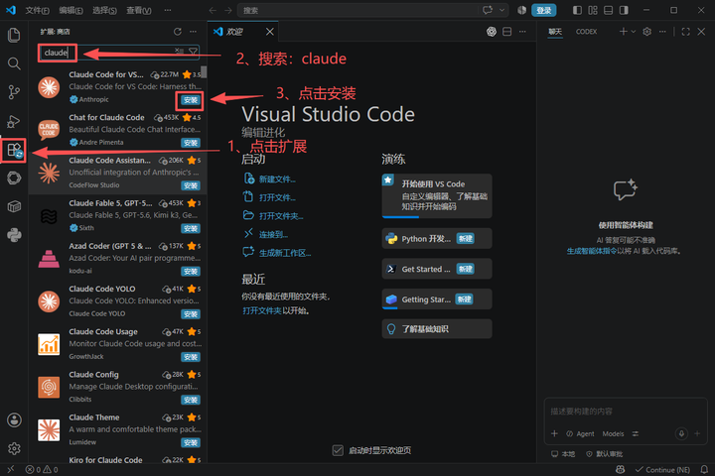Start a new chat with plus icon

(623, 32)
